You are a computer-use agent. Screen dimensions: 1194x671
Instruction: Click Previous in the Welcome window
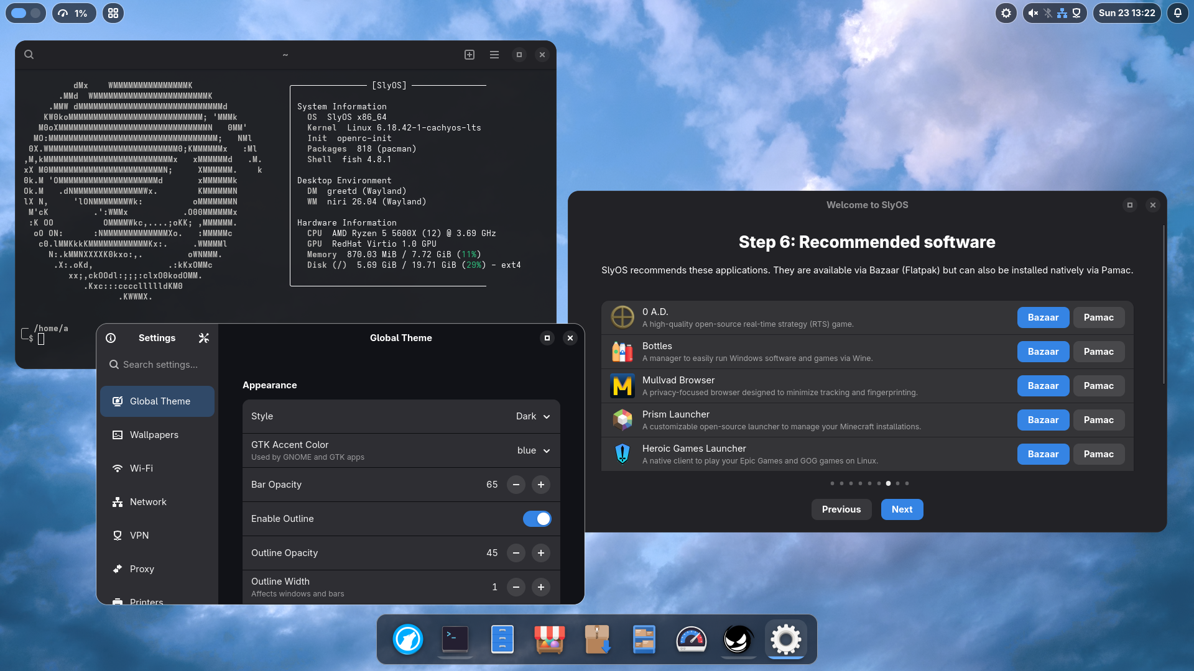click(x=841, y=509)
